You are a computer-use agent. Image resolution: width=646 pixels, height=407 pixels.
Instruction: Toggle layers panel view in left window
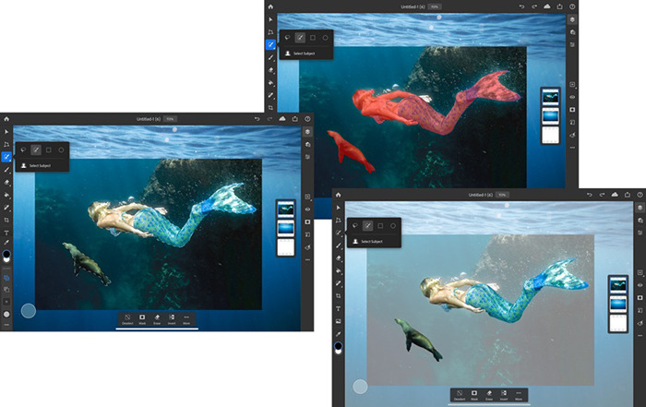click(307, 131)
